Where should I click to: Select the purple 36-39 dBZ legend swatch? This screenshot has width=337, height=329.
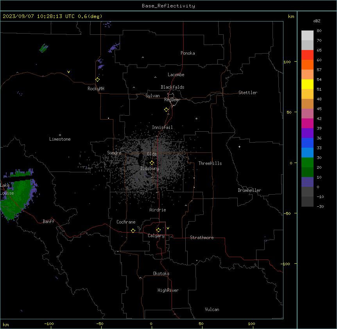click(307, 133)
